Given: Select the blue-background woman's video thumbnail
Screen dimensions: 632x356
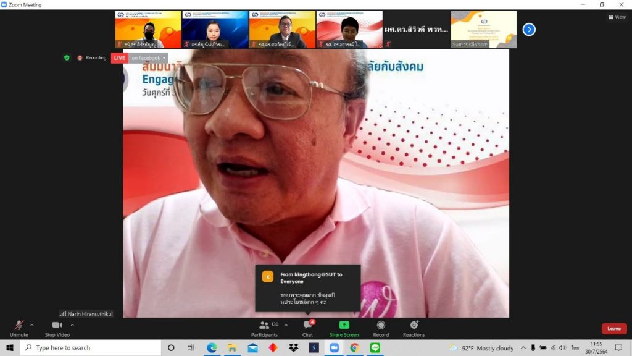Looking at the screenshot, I should pos(215,30).
